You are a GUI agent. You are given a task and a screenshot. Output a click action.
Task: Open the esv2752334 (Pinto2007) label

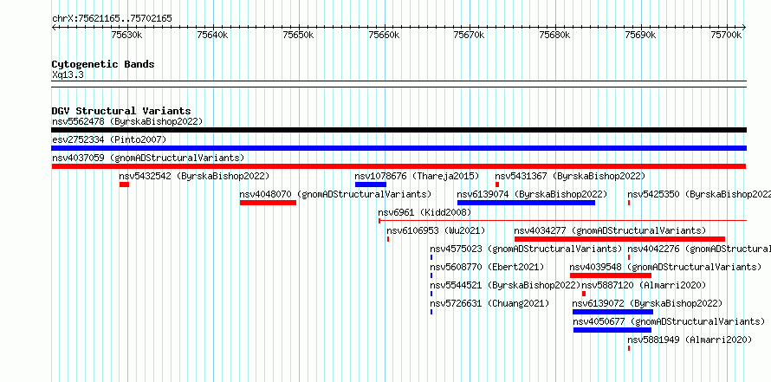(109, 139)
